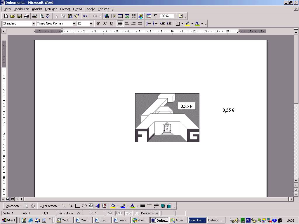Decrease paragraph indent

tap(162, 23)
